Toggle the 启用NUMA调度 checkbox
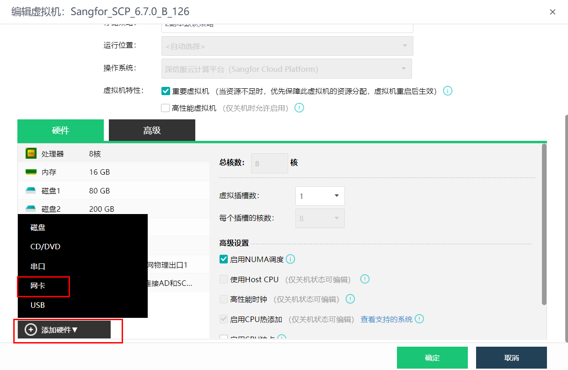 pyautogui.click(x=224, y=259)
